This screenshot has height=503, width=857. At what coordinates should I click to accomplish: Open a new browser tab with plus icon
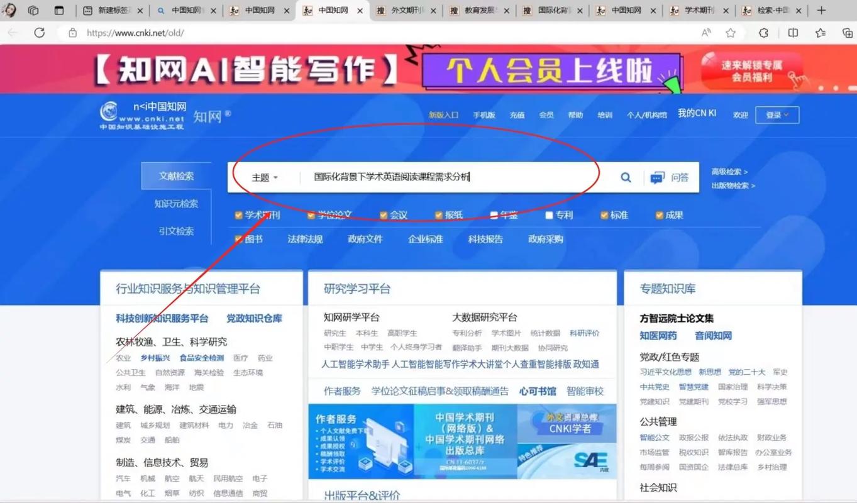822,10
